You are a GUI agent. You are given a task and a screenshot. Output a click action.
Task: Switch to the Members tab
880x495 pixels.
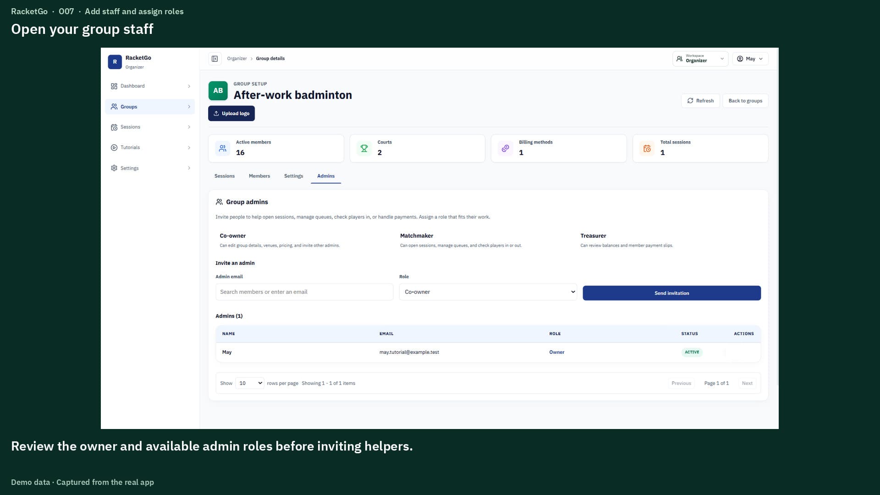click(x=259, y=176)
